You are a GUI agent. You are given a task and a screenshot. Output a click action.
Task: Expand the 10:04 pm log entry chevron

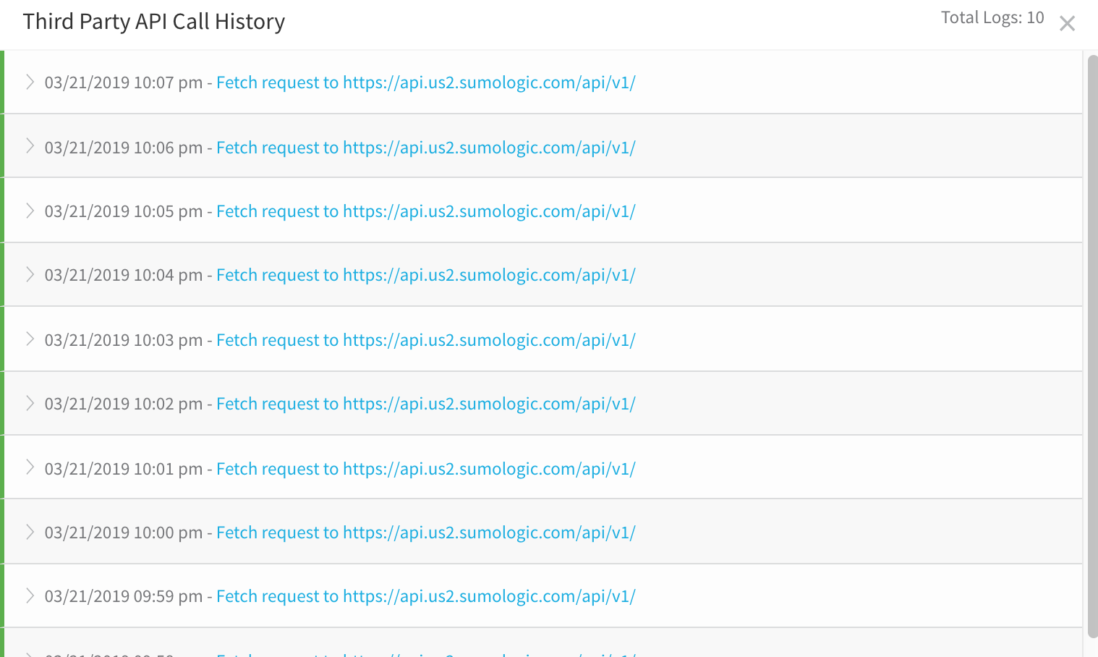coord(30,274)
